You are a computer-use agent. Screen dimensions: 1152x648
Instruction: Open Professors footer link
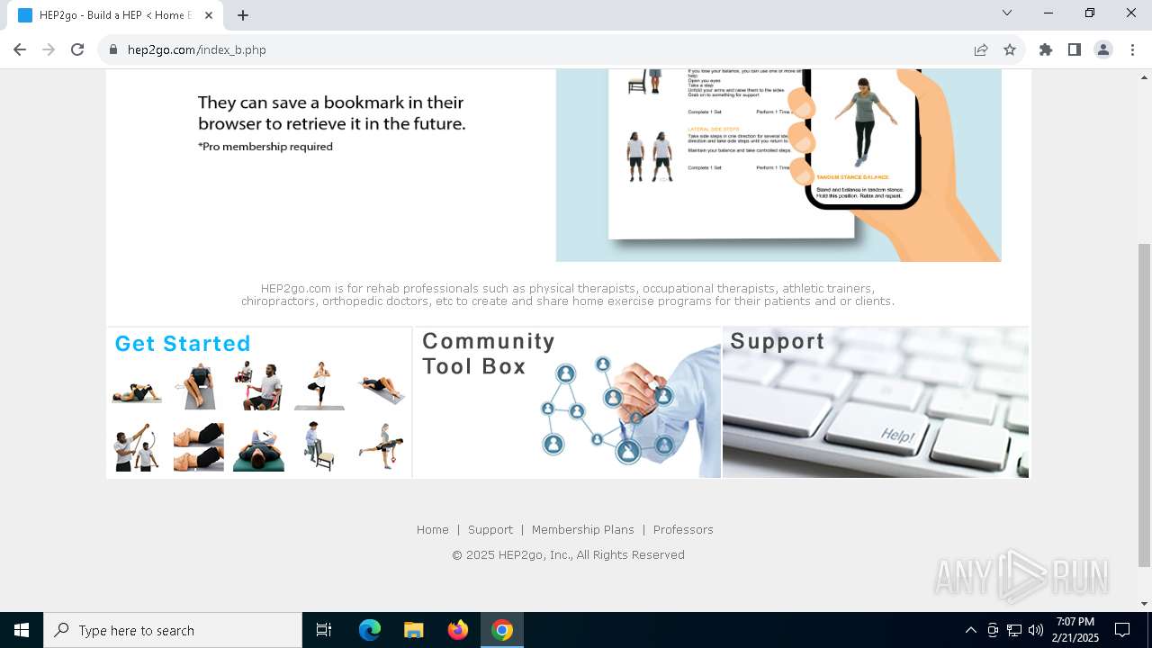coord(683,529)
